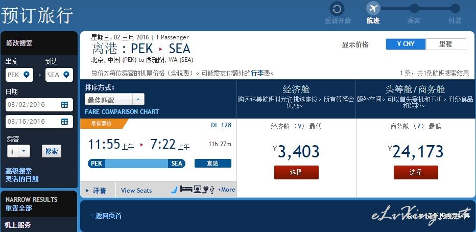The height and width of the screenshot is (232, 476).
Task: Select the economy fare ¥3,403
Action: click(296, 172)
